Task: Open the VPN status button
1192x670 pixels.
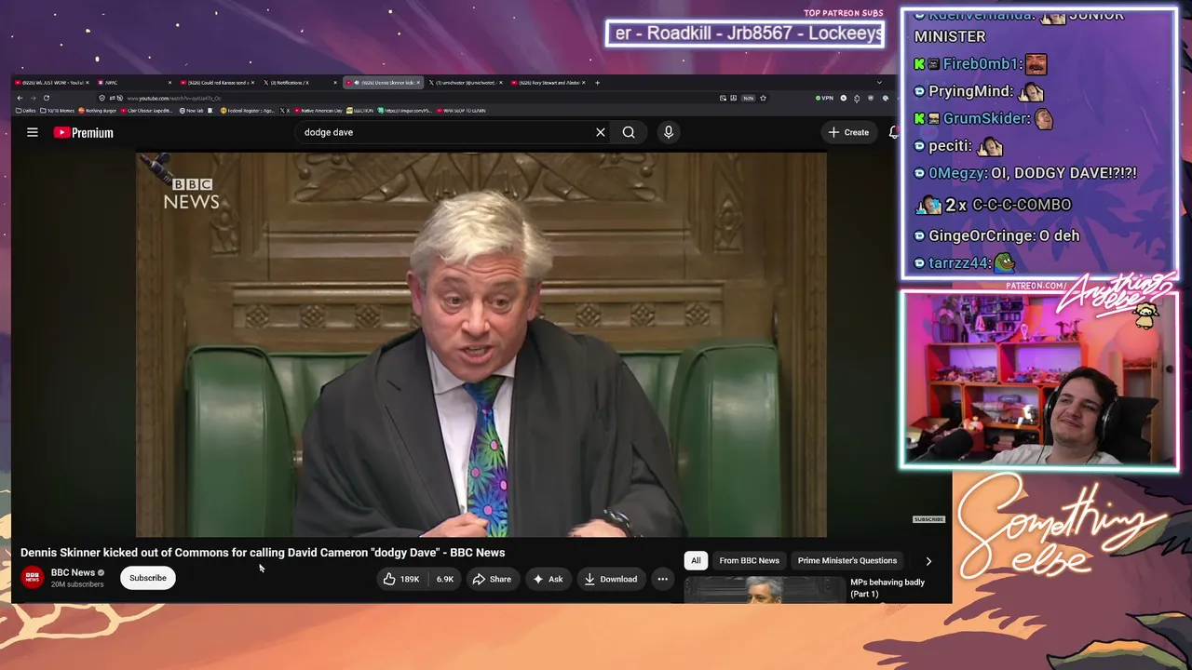Action: click(x=824, y=98)
